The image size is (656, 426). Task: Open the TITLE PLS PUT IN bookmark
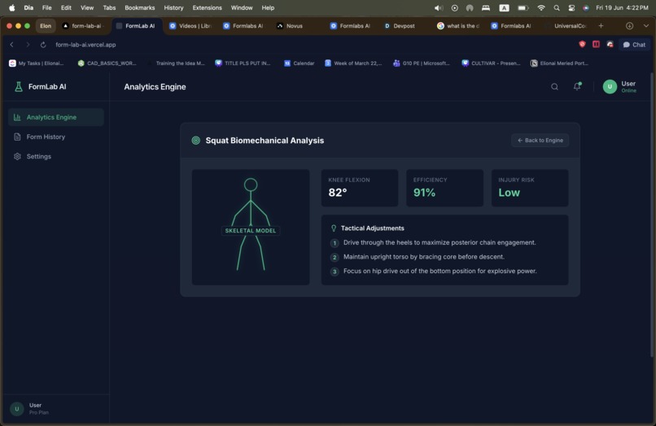click(x=243, y=63)
